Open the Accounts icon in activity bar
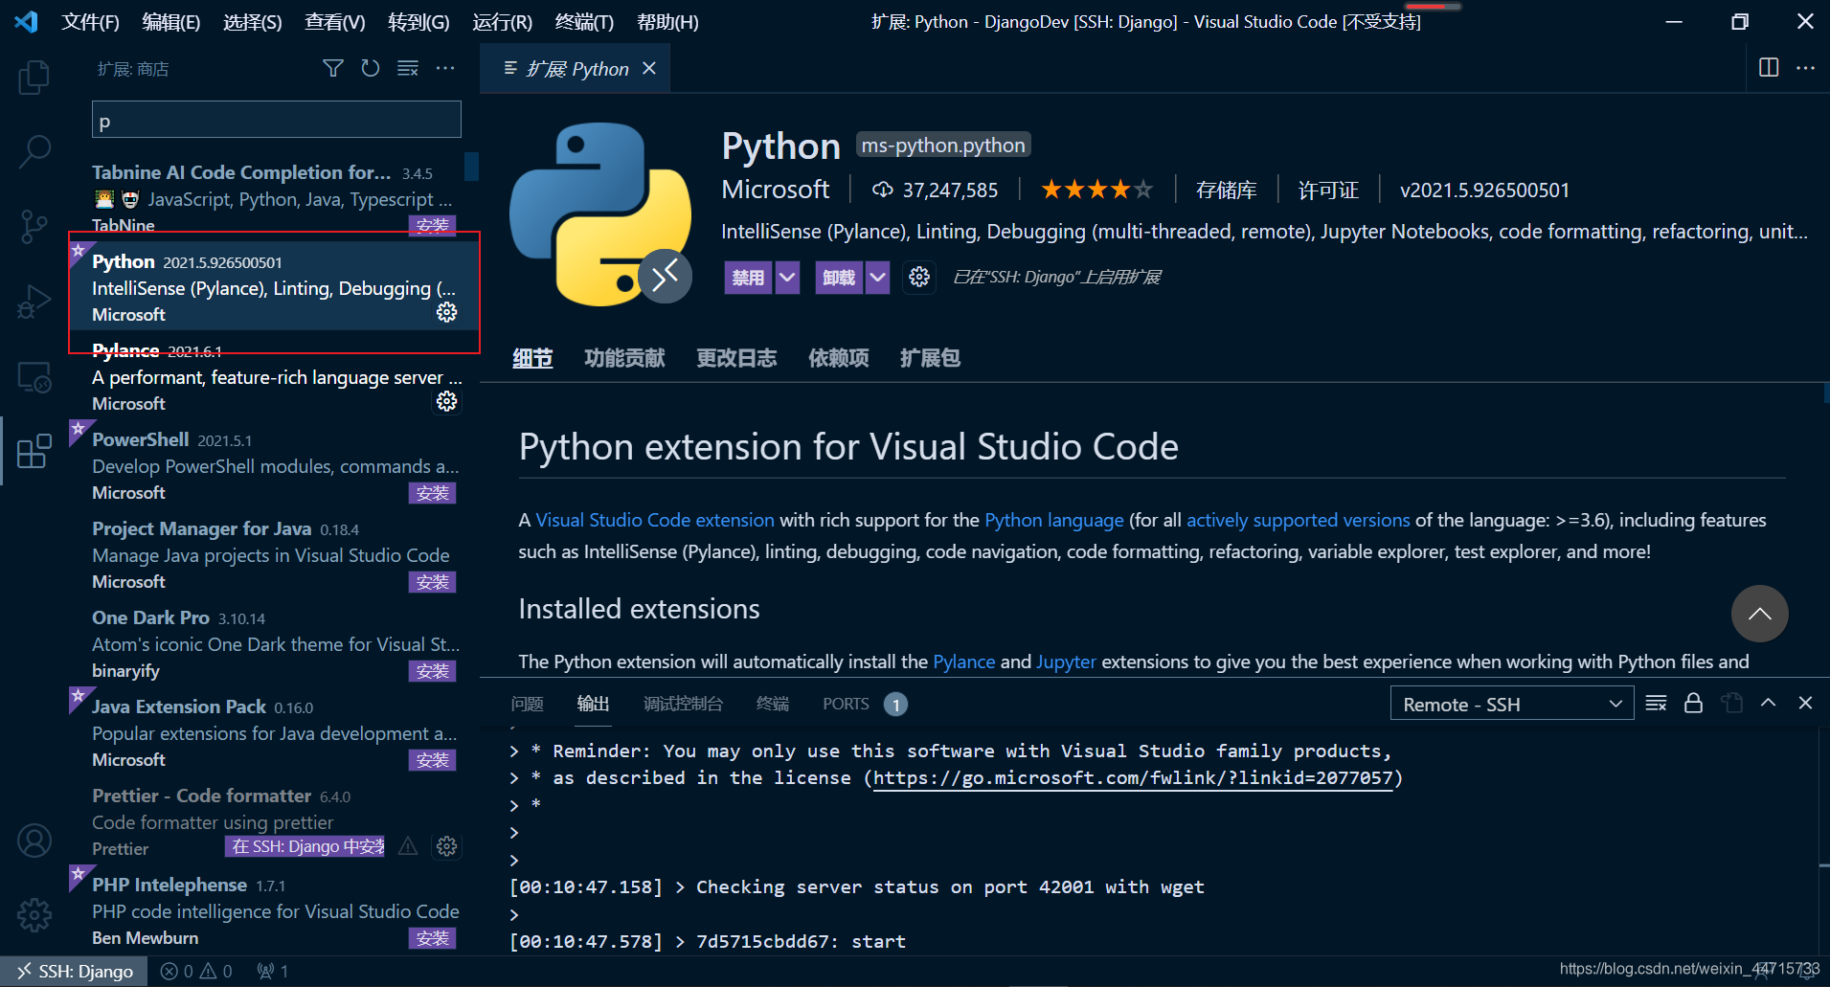This screenshot has width=1830, height=987. pyautogui.click(x=34, y=841)
